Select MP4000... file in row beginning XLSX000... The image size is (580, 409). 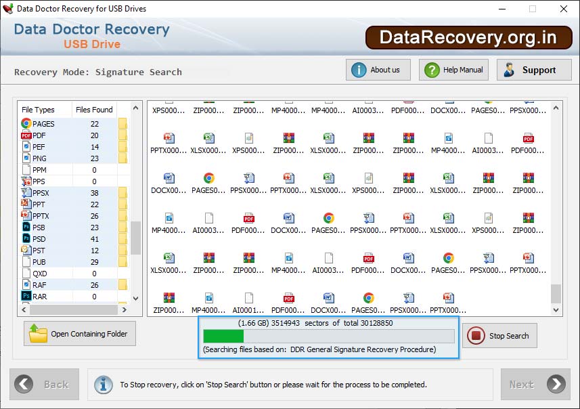coord(288,263)
